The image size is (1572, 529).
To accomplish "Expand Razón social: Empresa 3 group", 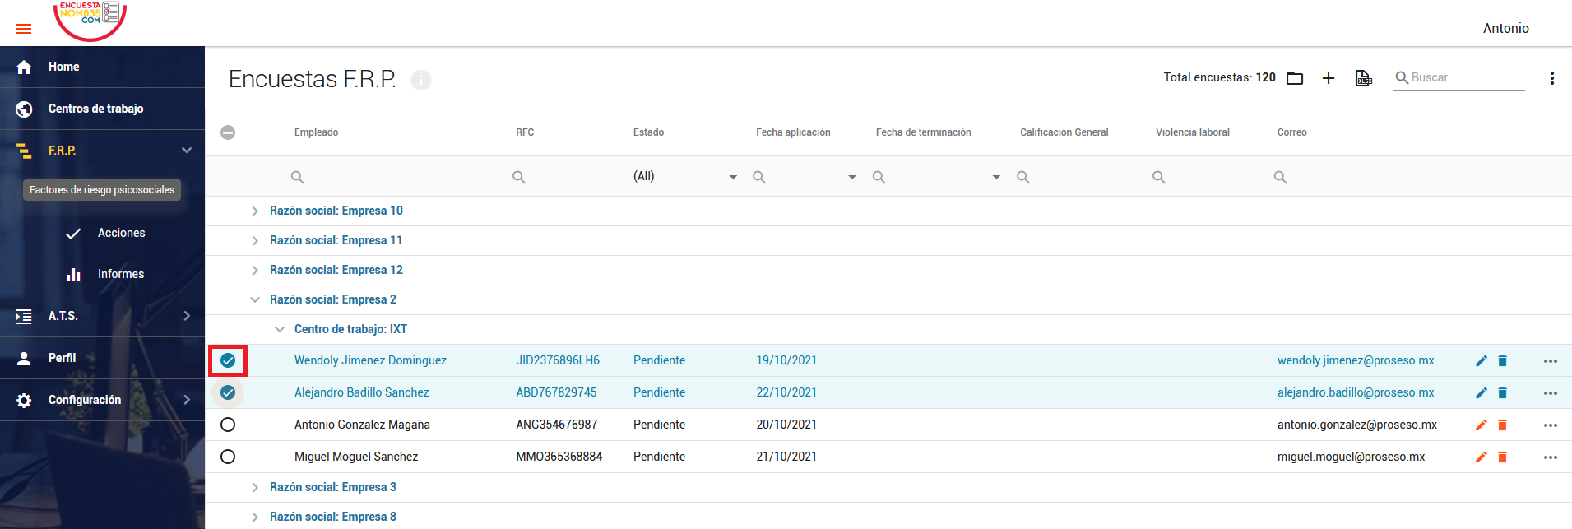I will [x=255, y=488].
